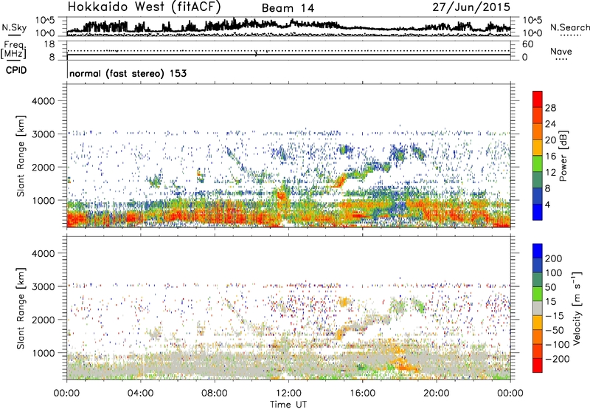Click the '60' tick on the Nave axis
590x409 pixels.
click(x=527, y=44)
